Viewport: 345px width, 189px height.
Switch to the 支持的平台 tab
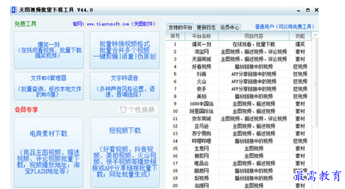coord(180,27)
